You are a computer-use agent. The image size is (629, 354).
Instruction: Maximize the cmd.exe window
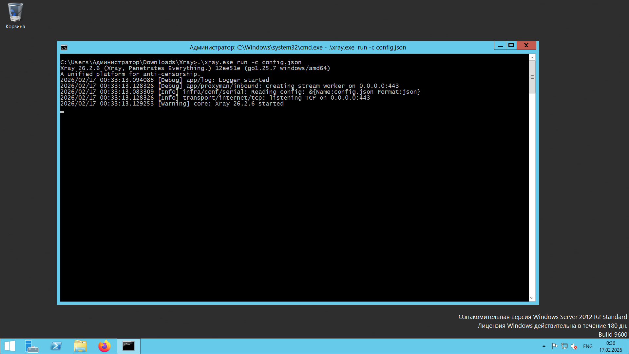[511, 46]
